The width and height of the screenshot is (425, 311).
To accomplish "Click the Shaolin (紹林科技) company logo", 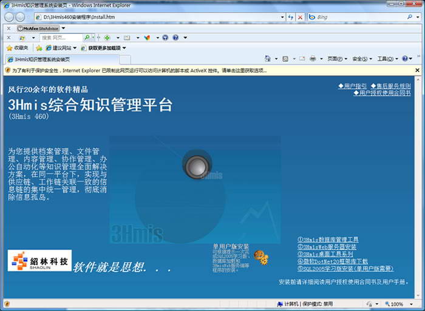I will [x=39, y=261].
